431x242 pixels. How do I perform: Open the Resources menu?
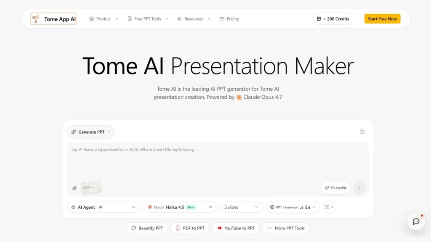194,19
